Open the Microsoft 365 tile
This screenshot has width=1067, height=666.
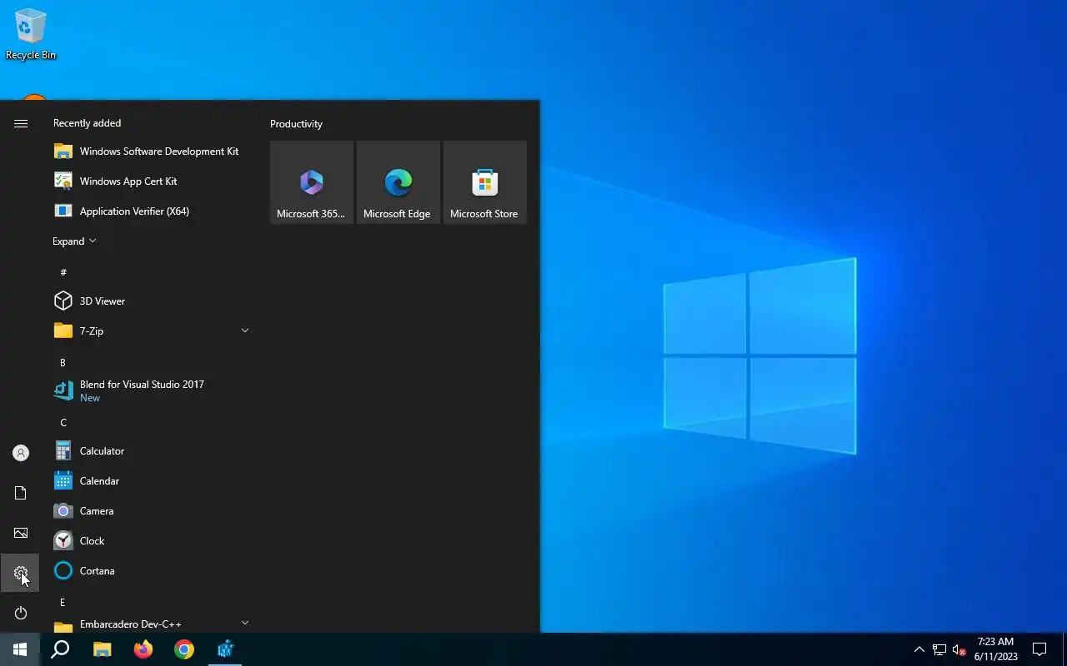pyautogui.click(x=312, y=182)
